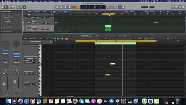
Task: Open the Drag X-Fade dropdown
Action: point(153,12)
